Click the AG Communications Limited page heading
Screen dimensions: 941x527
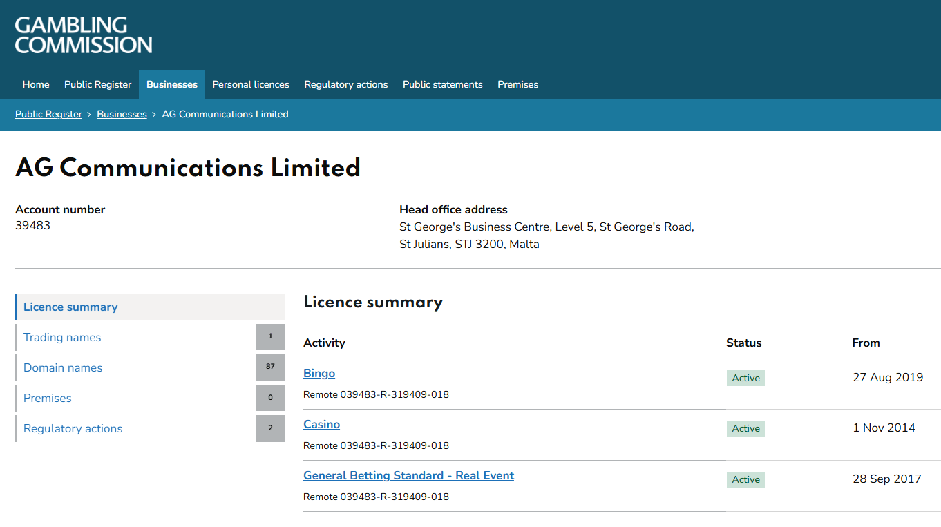[188, 168]
